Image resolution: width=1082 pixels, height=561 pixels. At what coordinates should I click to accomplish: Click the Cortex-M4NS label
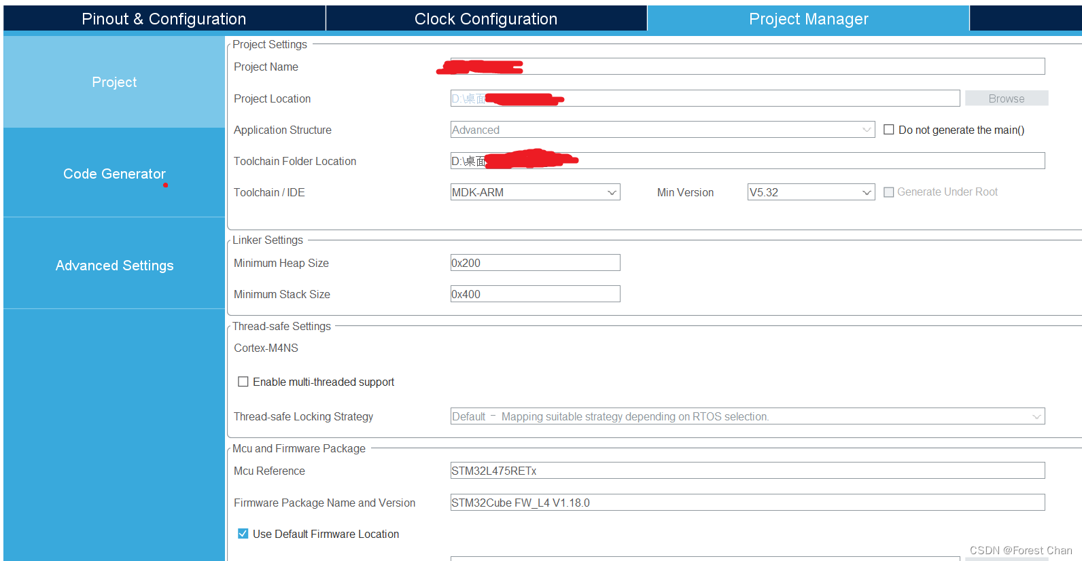(266, 348)
